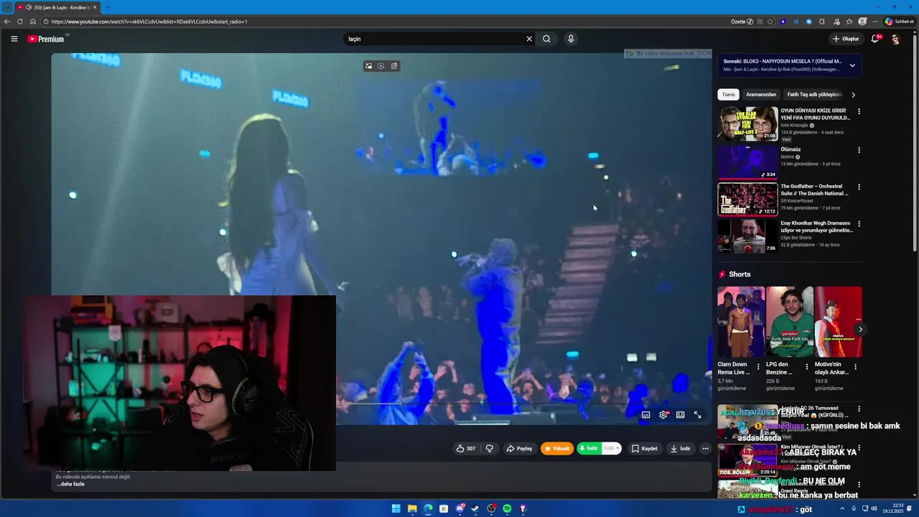
Task: Open File Explorer from the taskbar
Action: tap(412, 508)
